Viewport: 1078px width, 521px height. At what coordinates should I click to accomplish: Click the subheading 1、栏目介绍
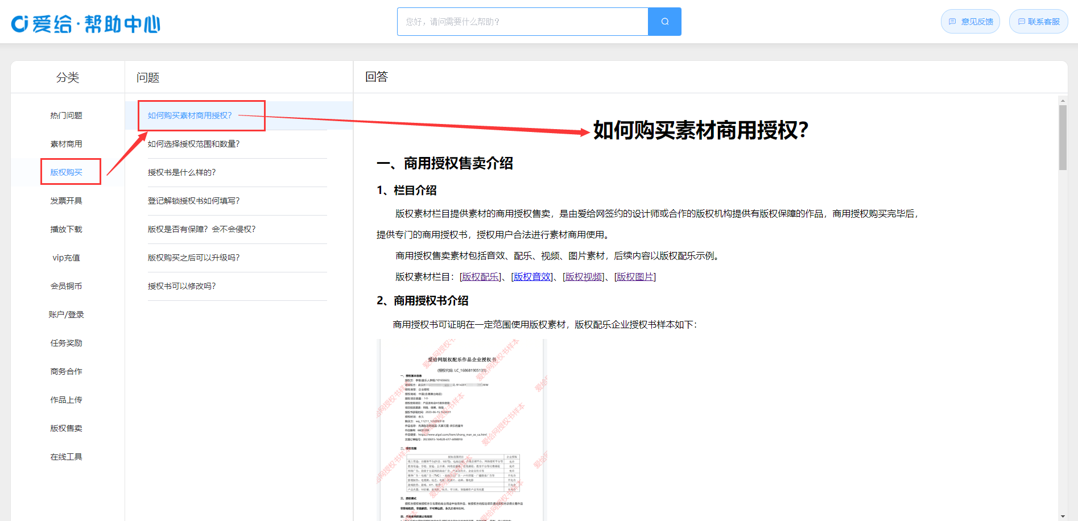click(407, 191)
